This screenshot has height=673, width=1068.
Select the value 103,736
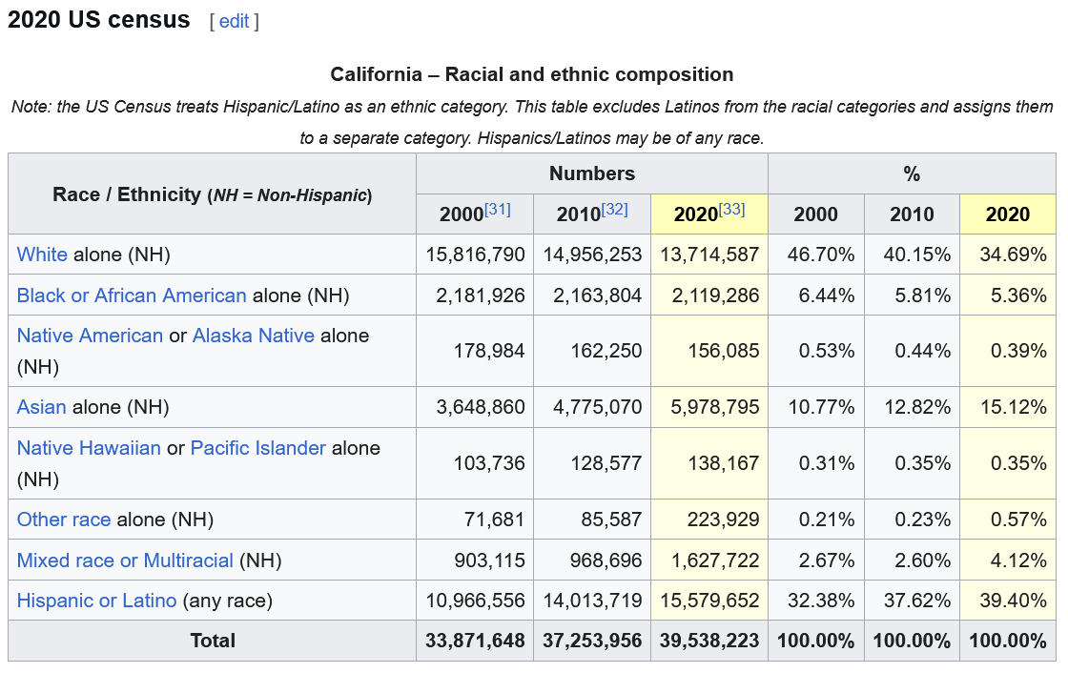pos(489,463)
